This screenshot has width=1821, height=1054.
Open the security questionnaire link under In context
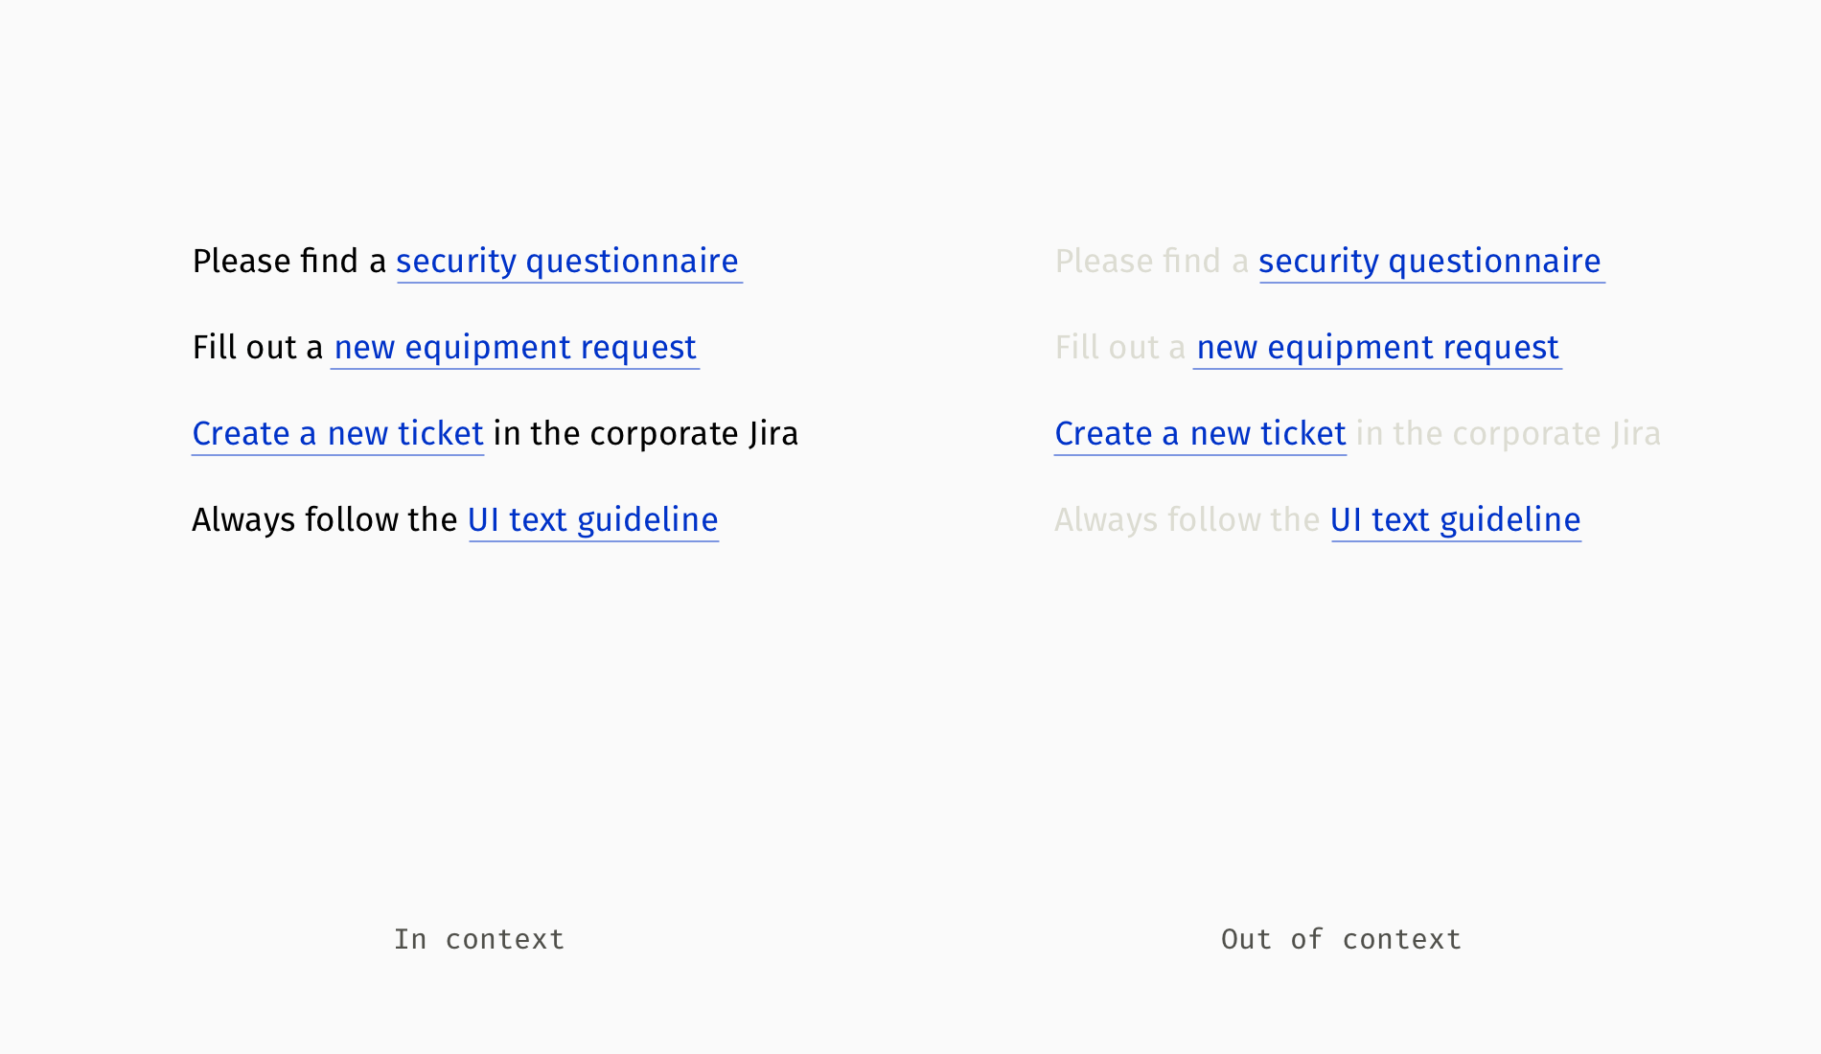[x=567, y=262]
